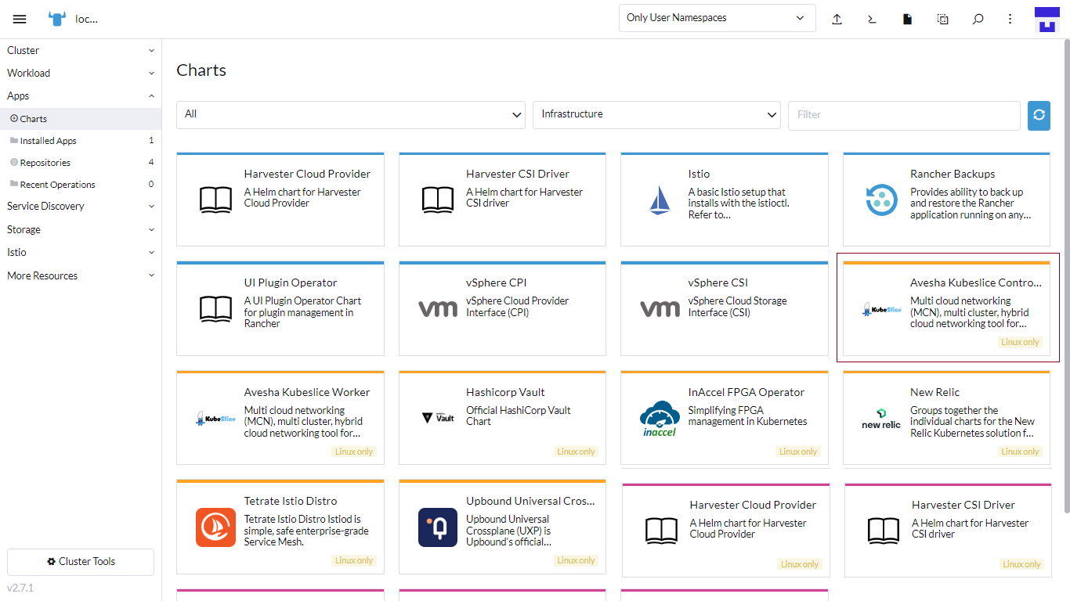Image resolution: width=1070 pixels, height=601 pixels.
Task: Click the page vertical scrollbar
Action: click(1066, 278)
